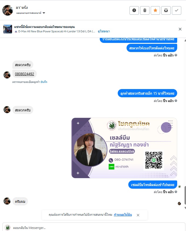Save detected customer details link
This screenshot has width=186, height=231.
pyautogui.click(x=44, y=82)
